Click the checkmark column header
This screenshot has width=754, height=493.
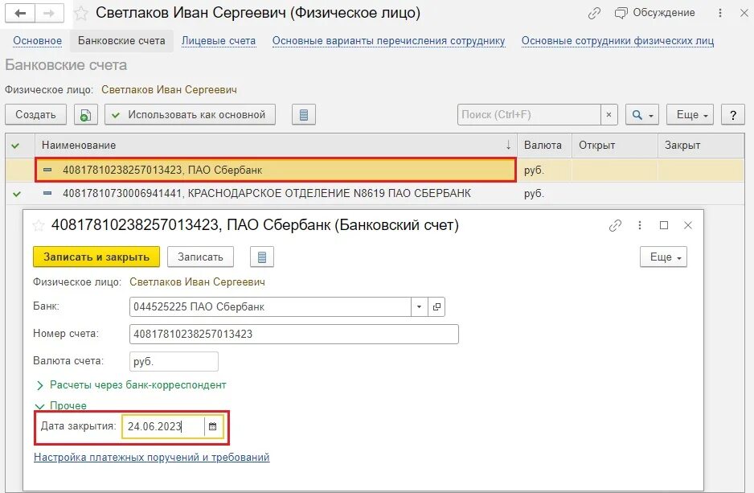click(20, 146)
